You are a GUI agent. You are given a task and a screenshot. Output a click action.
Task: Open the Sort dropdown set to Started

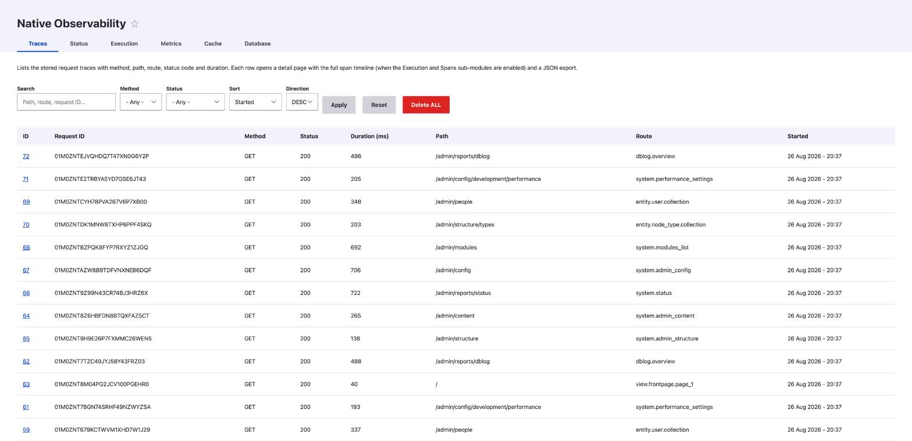[x=255, y=102]
